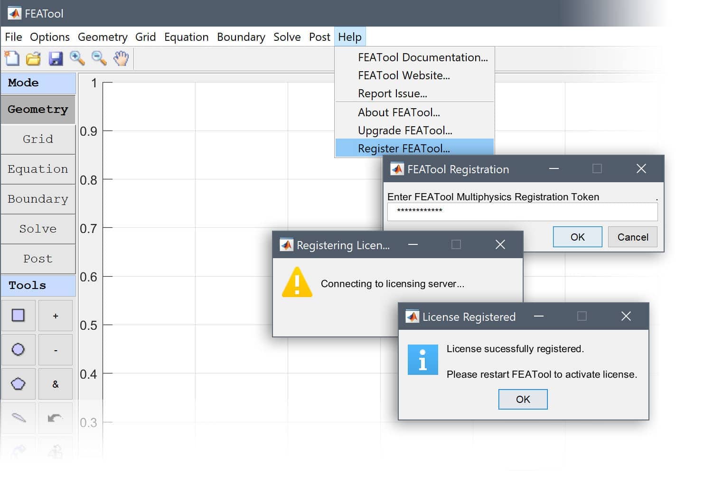The height and width of the screenshot is (494, 704).
Task: Switch to Geometry mode in sidebar
Action: point(38,110)
